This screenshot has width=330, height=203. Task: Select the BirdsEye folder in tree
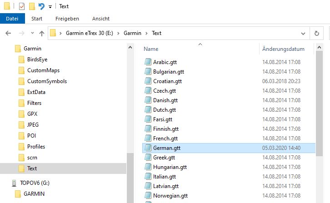(37, 59)
